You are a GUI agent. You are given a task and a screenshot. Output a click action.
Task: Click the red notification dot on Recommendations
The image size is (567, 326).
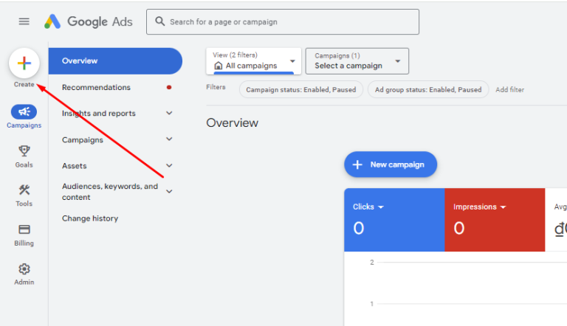(x=169, y=87)
